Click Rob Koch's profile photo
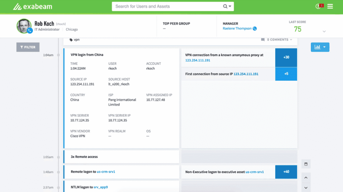343x192 pixels. (24, 26)
